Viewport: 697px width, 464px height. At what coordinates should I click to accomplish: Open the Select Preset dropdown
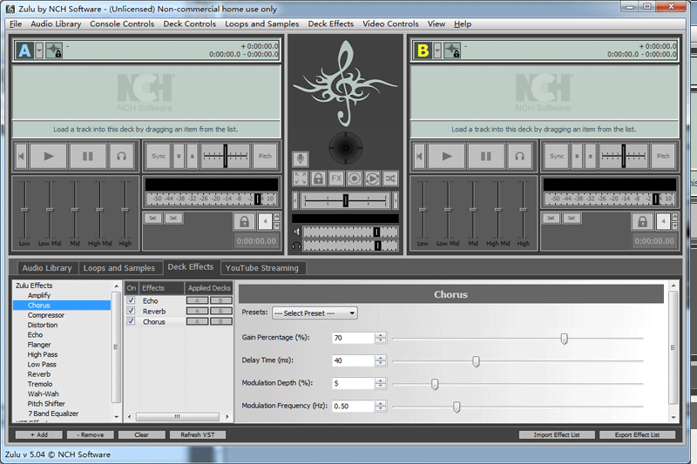(315, 313)
